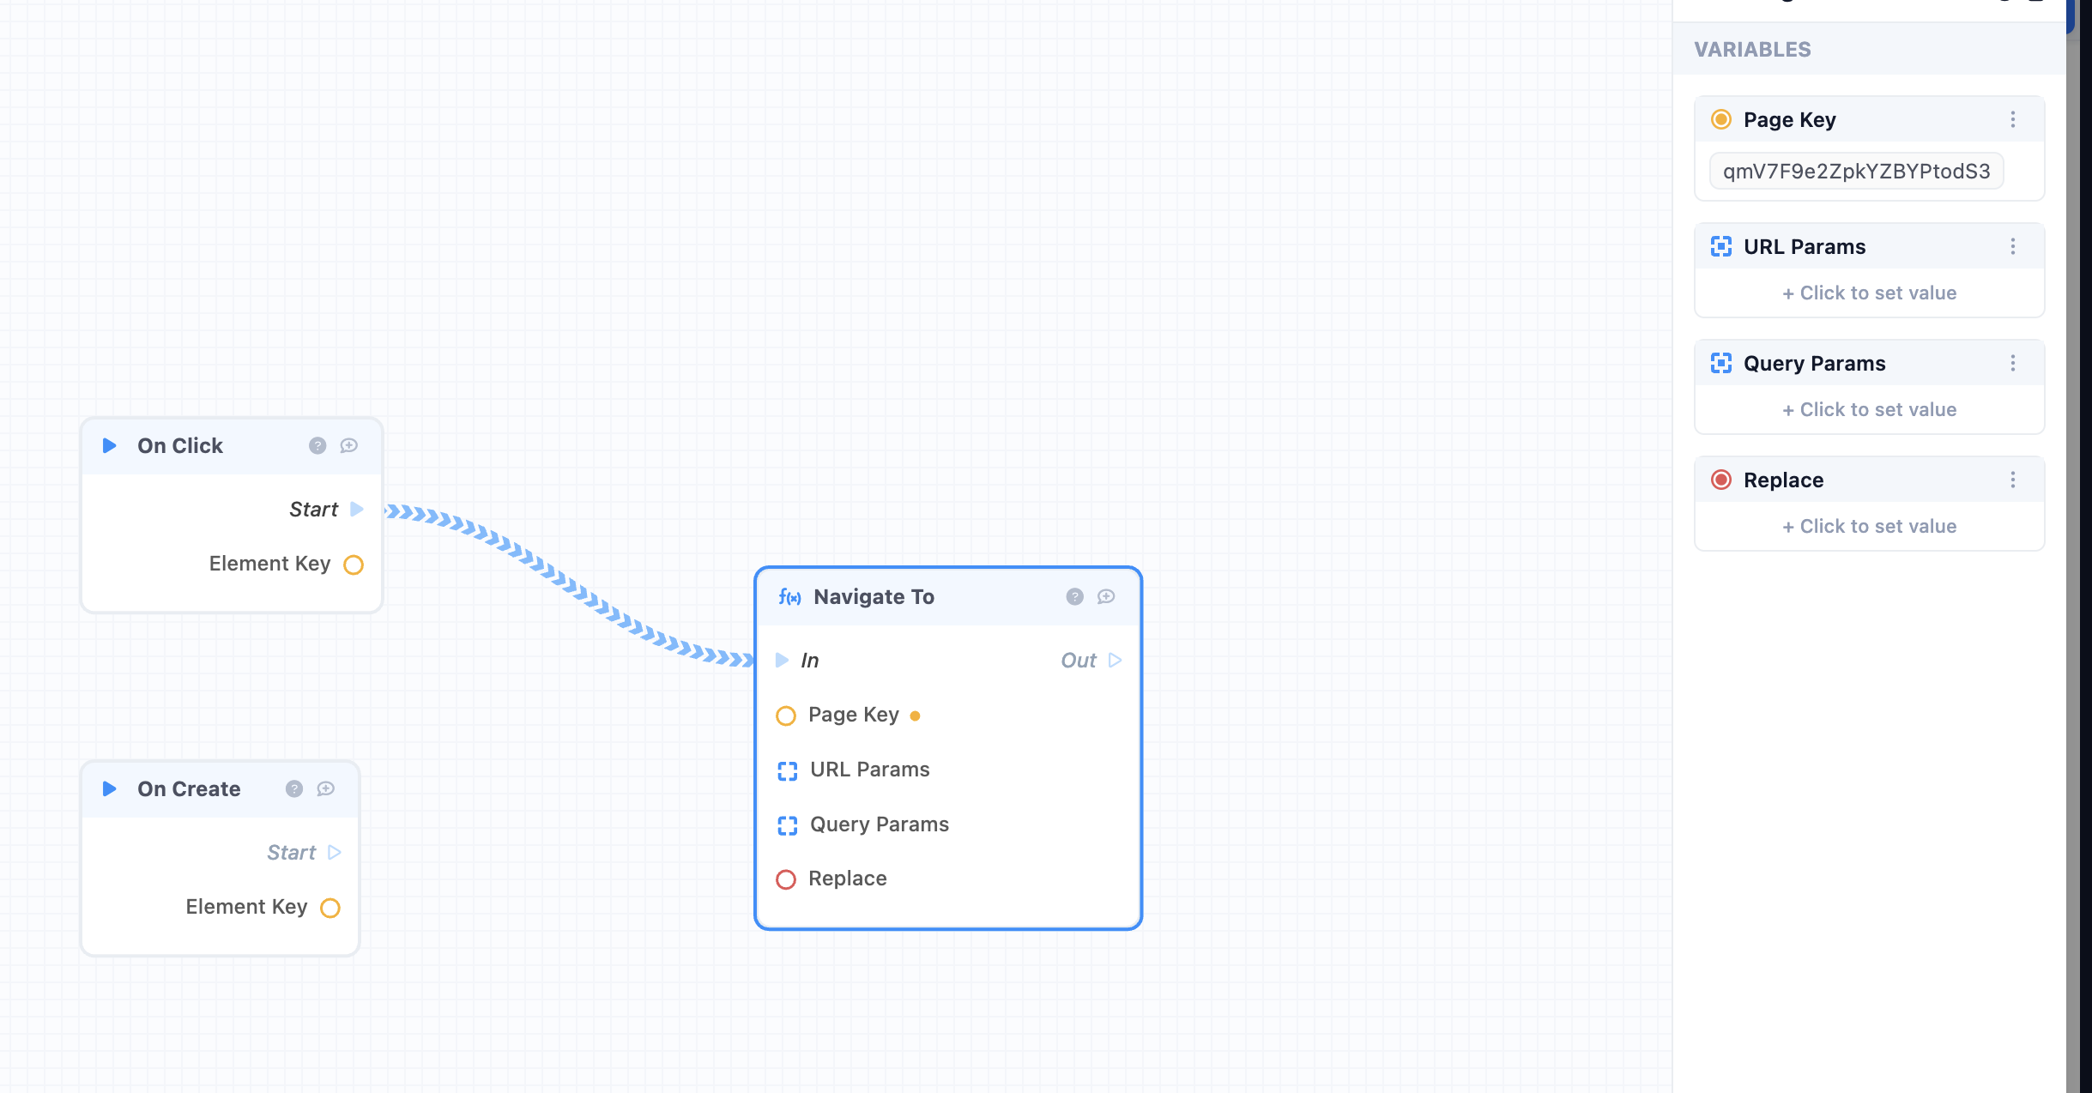Click the add-comment icon on the On Click node
2092x1093 pixels.
click(x=348, y=444)
